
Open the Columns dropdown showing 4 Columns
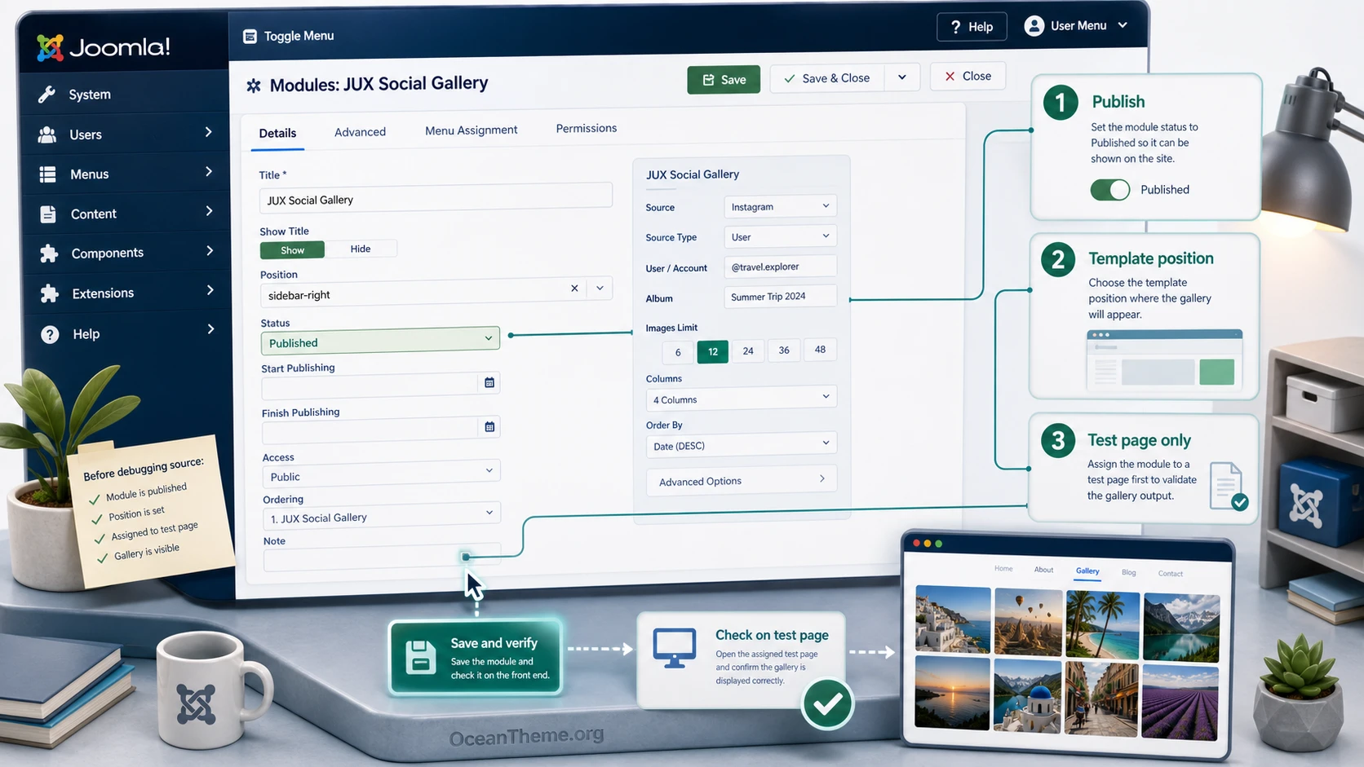click(742, 399)
